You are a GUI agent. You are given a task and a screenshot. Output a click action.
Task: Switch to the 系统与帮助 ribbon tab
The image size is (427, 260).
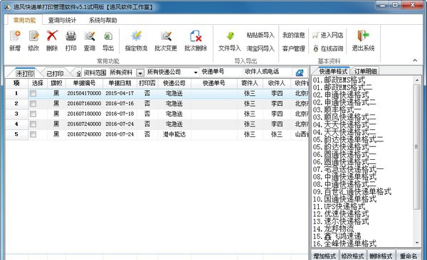[x=102, y=20]
